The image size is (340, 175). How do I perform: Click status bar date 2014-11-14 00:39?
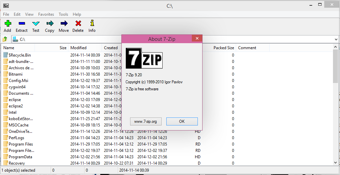(134, 170)
